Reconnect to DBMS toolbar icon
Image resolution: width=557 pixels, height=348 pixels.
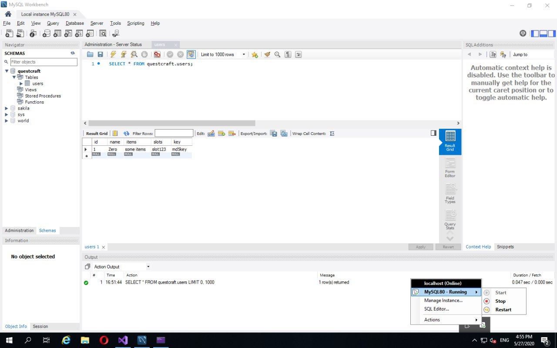pos(116,33)
